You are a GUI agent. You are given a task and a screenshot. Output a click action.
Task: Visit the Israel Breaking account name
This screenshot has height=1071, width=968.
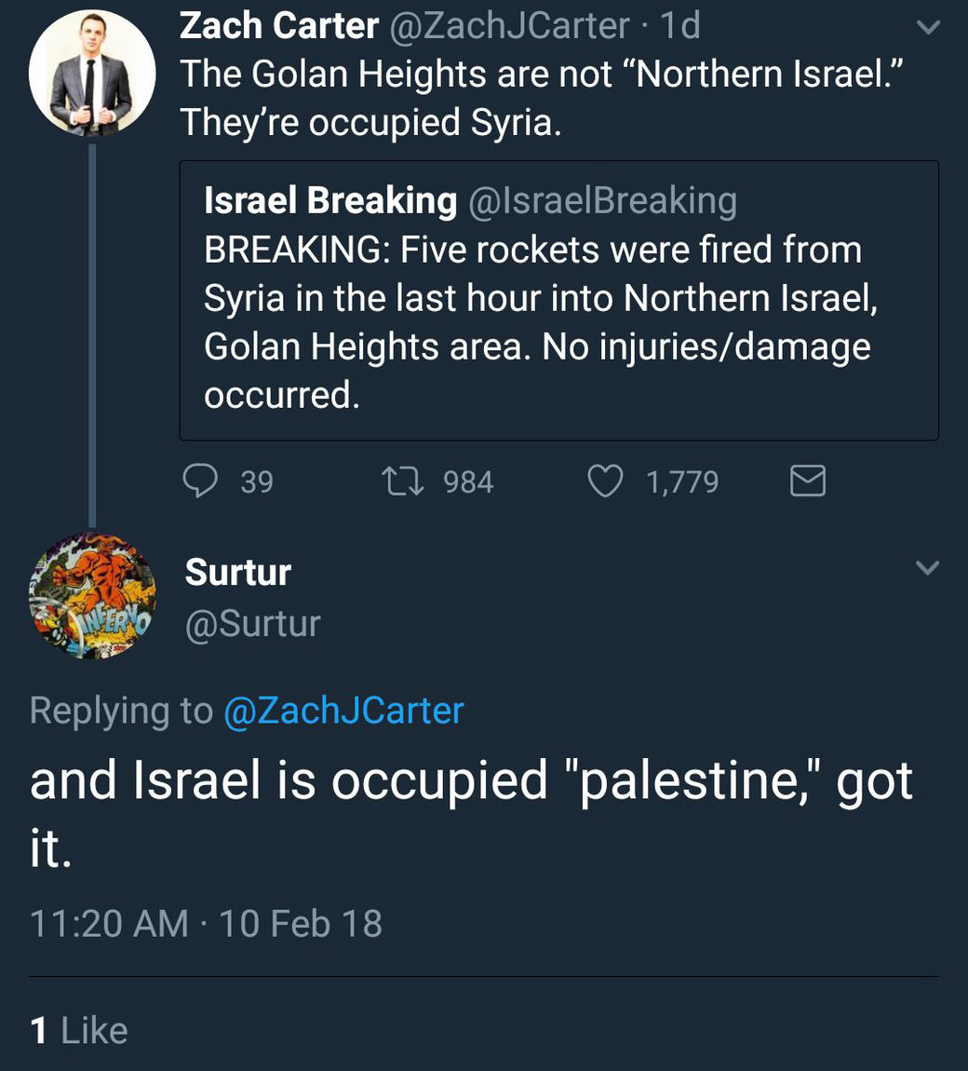point(330,200)
